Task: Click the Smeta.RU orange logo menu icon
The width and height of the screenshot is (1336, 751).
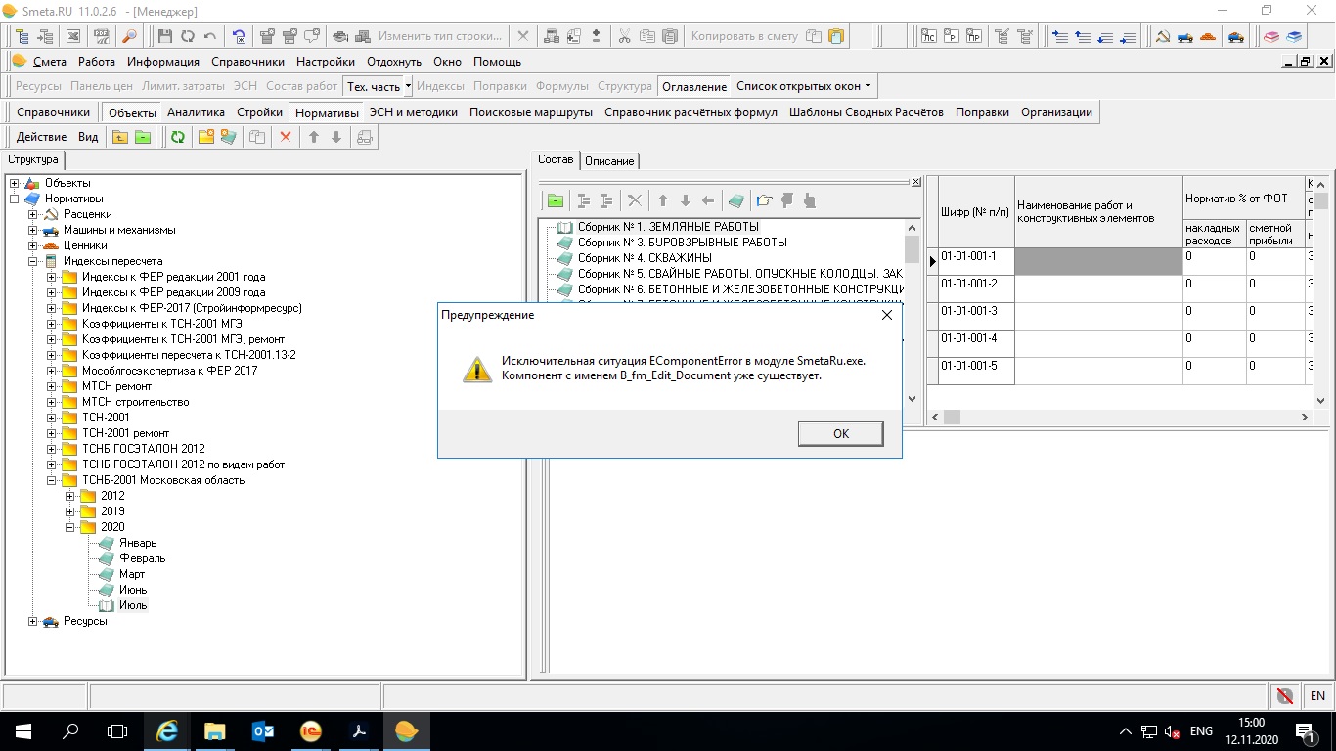Action: click(x=19, y=62)
